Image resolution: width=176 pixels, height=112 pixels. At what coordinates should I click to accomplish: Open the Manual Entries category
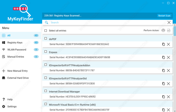tap(21, 57)
